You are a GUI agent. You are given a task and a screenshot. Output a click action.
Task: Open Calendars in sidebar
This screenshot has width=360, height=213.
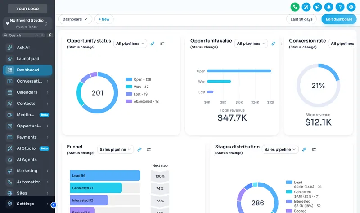coord(27,92)
